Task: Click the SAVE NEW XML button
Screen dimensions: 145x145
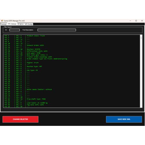Action: [124, 119]
